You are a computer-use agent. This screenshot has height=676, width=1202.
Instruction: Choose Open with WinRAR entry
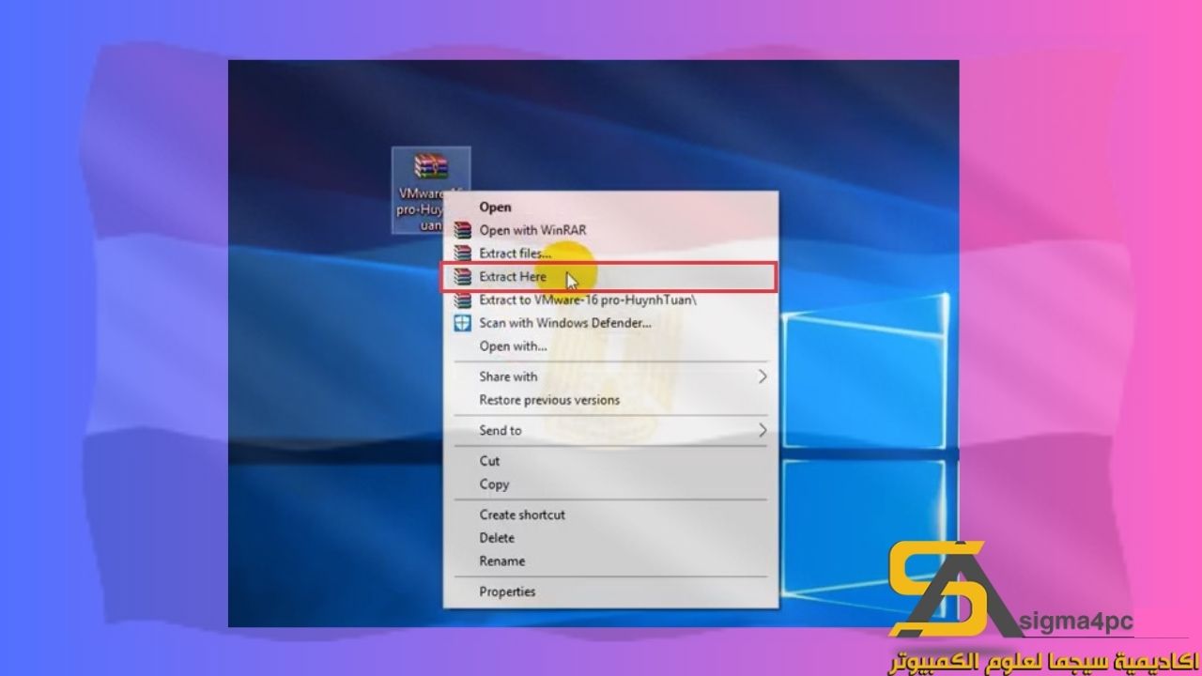532,230
